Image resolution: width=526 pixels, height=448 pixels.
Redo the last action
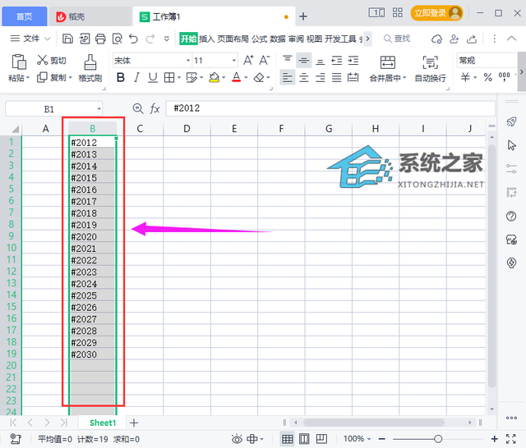pos(150,39)
